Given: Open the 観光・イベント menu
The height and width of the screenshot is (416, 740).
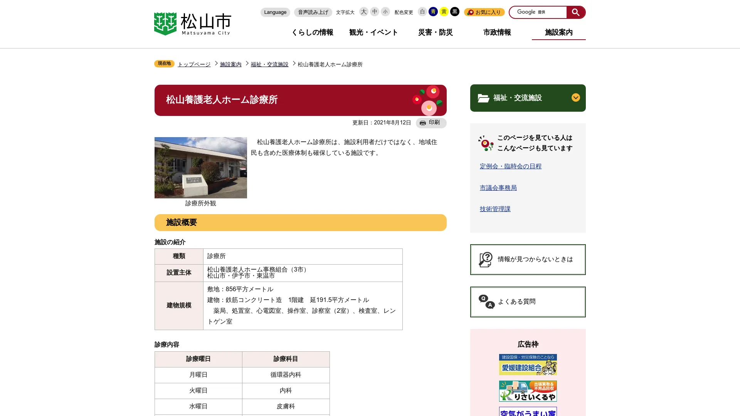Looking at the screenshot, I should tap(373, 32).
